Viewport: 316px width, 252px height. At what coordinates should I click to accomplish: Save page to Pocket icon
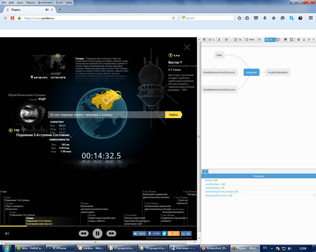point(256,18)
